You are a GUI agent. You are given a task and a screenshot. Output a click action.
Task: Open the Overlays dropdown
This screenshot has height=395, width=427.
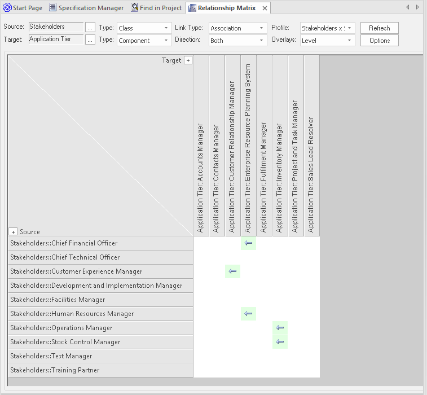pos(327,41)
